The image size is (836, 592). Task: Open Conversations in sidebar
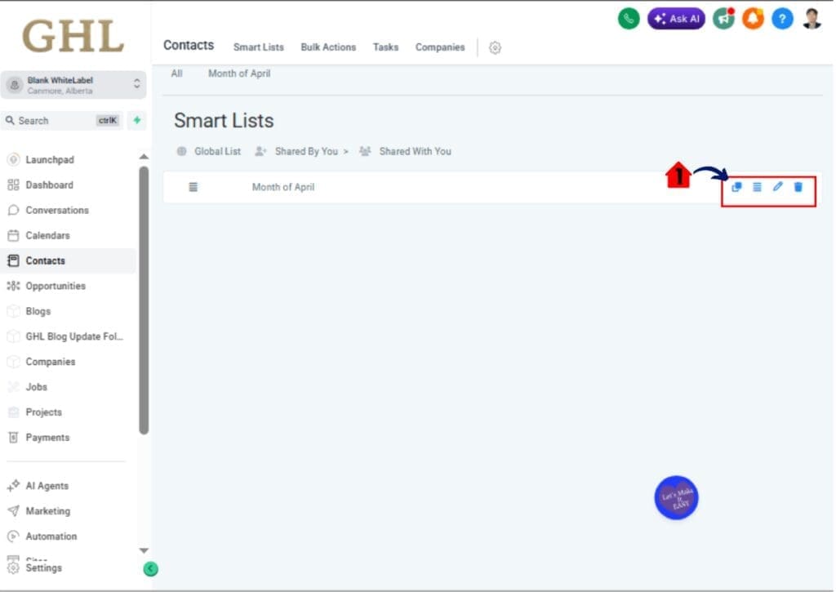[57, 210]
